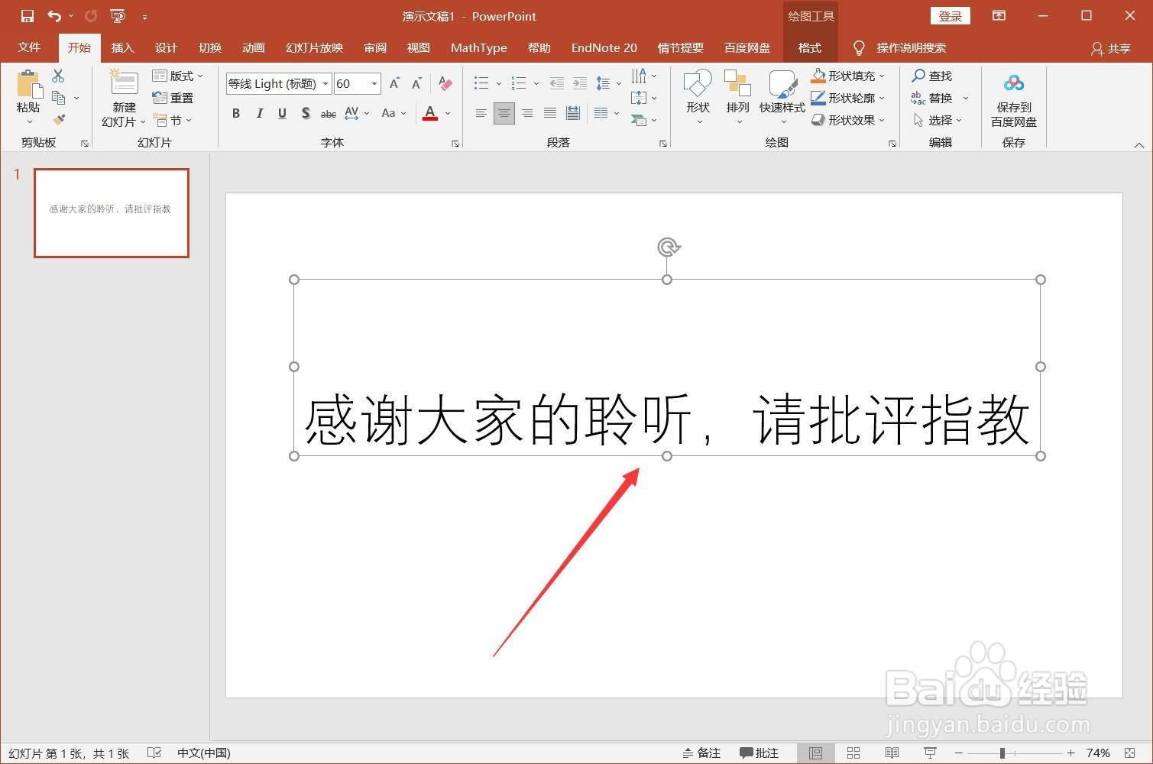Toggle bold formatting
Screen dimensions: 1153x764
tap(236, 113)
